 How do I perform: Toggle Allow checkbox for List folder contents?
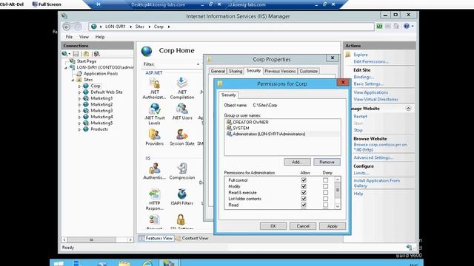point(304,199)
